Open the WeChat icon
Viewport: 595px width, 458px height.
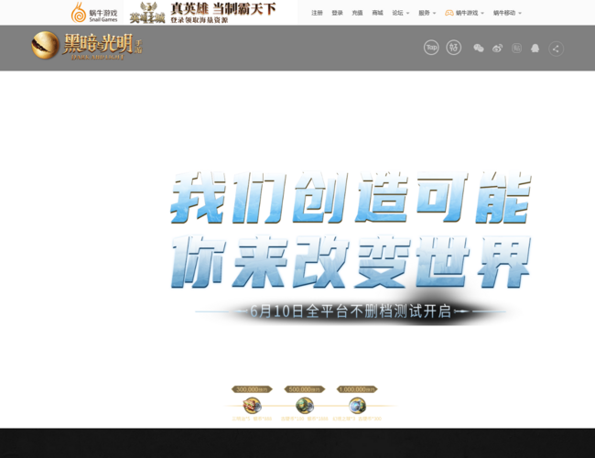click(479, 48)
